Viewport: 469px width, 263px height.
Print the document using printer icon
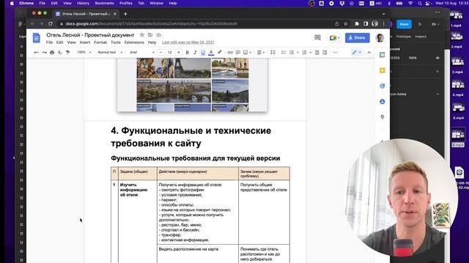(x=52, y=53)
